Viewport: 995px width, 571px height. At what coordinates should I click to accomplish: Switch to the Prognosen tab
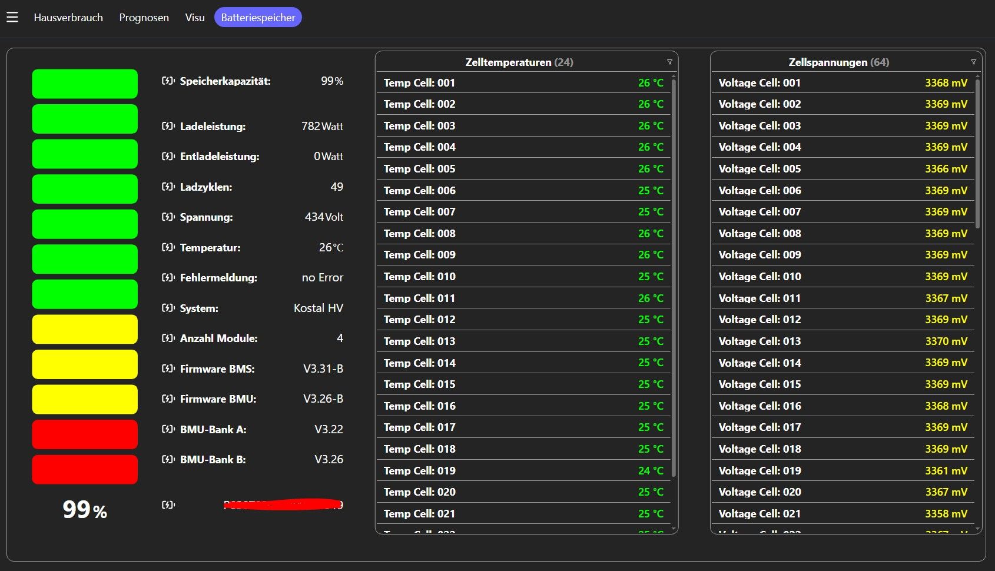click(144, 17)
